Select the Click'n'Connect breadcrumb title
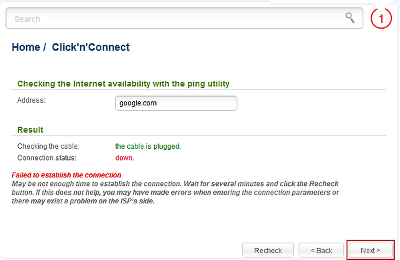This screenshot has width=400, height=260. [91, 47]
